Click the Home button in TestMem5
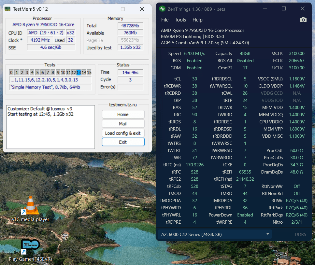The height and width of the screenshot is (265, 315). point(123,115)
